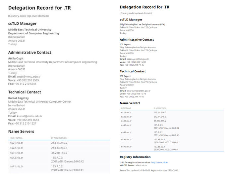The width and height of the screenshot is (232, 177).
Task: Click 'ICT Expert' under Administrative Contact
Action: [x=125, y=45]
